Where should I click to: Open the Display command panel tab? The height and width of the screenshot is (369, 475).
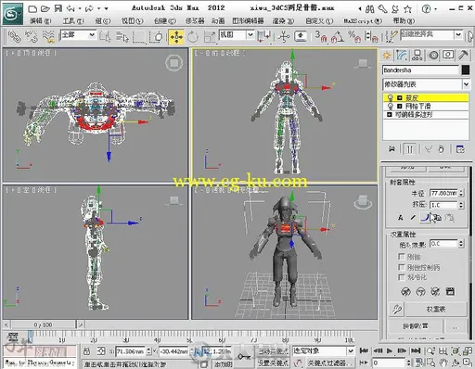pyautogui.click(x=448, y=55)
